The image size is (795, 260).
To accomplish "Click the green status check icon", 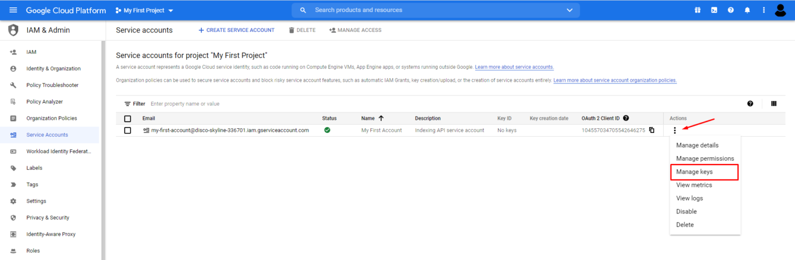I will [x=327, y=130].
